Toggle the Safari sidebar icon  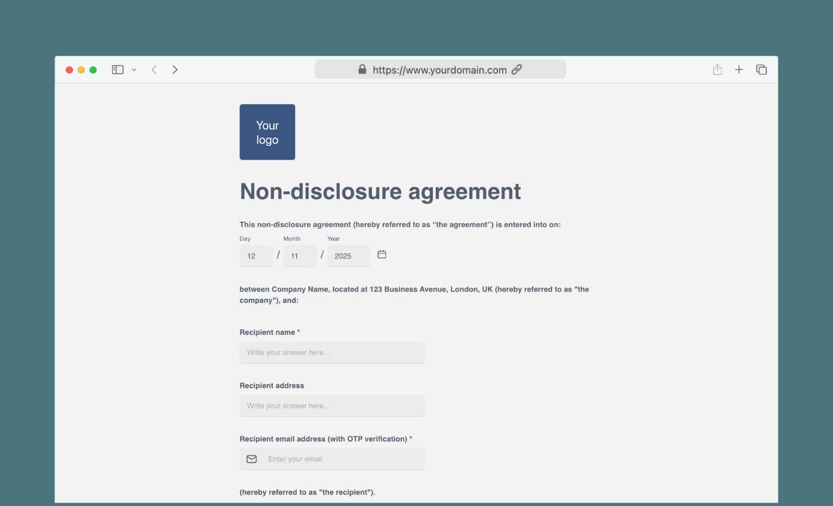pyautogui.click(x=117, y=69)
